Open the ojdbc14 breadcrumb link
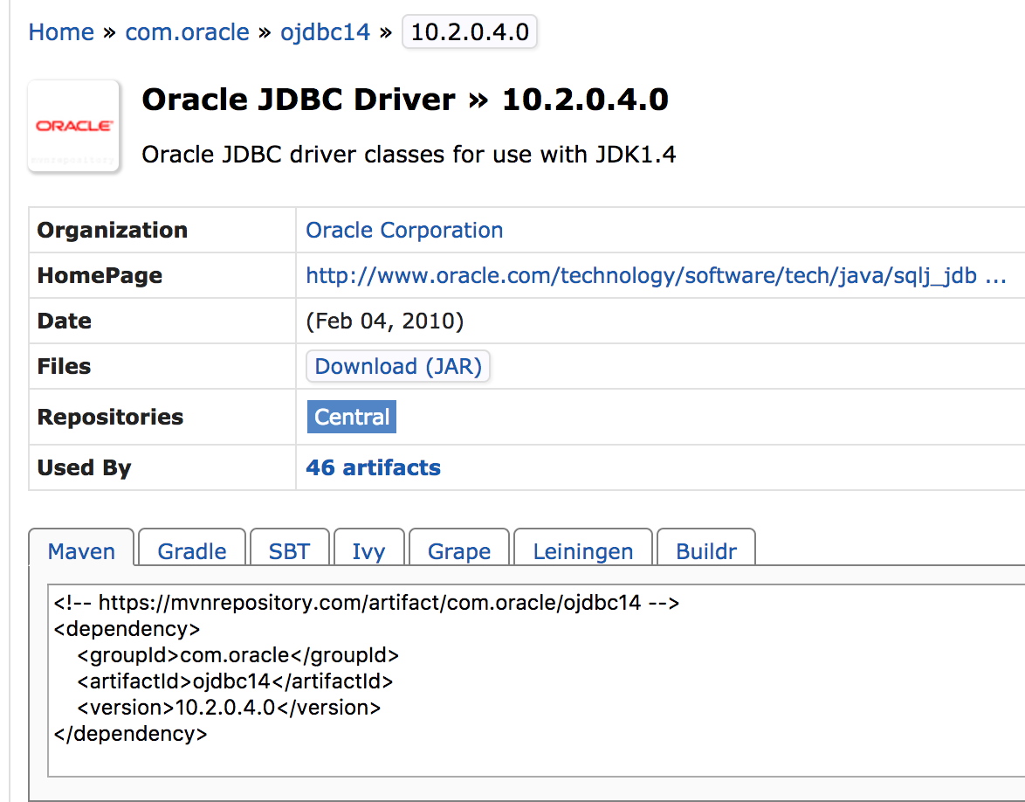This screenshot has width=1025, height=802. 325,32
